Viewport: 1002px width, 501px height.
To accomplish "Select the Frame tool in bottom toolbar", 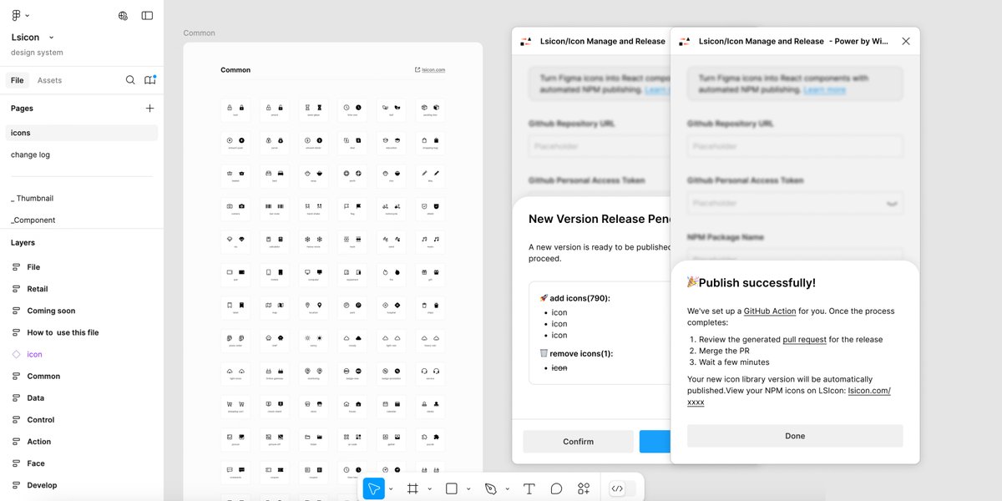I will 412,488.
